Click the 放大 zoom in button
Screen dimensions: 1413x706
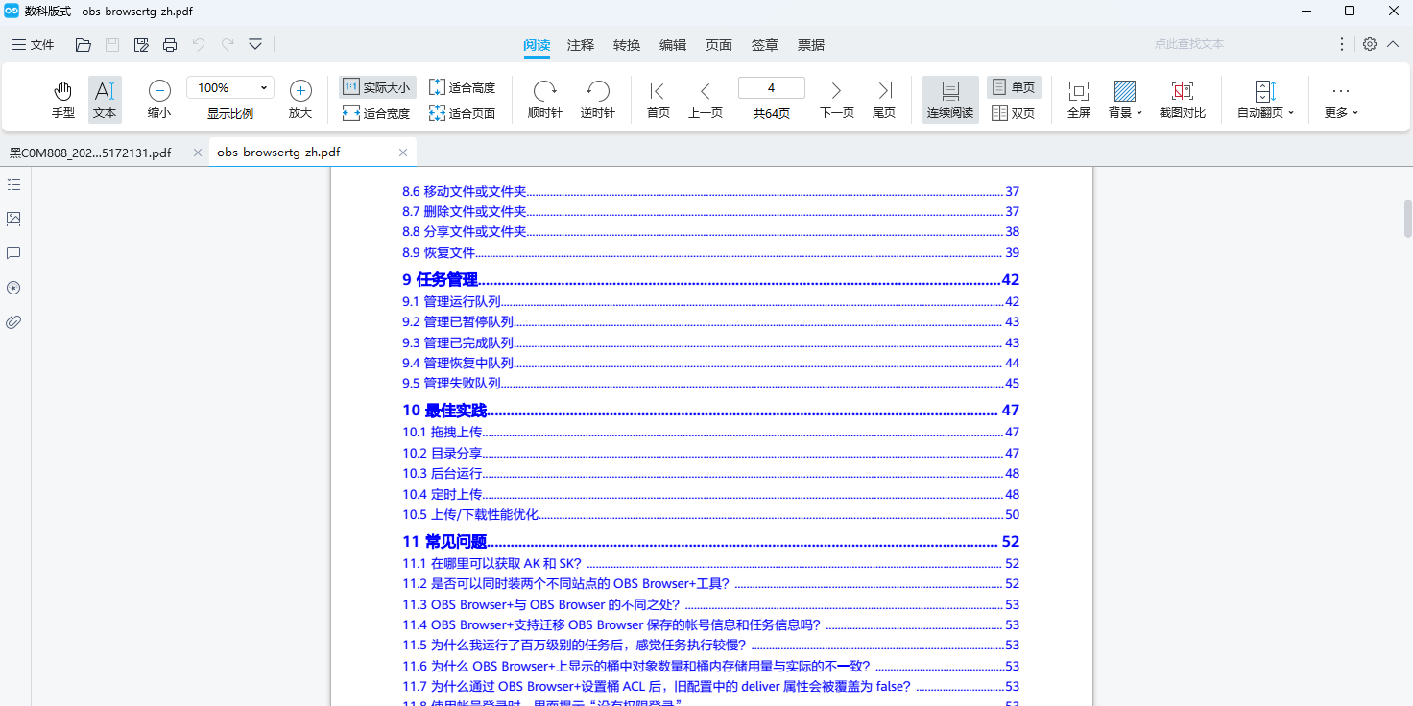click(x=300, y=100)
